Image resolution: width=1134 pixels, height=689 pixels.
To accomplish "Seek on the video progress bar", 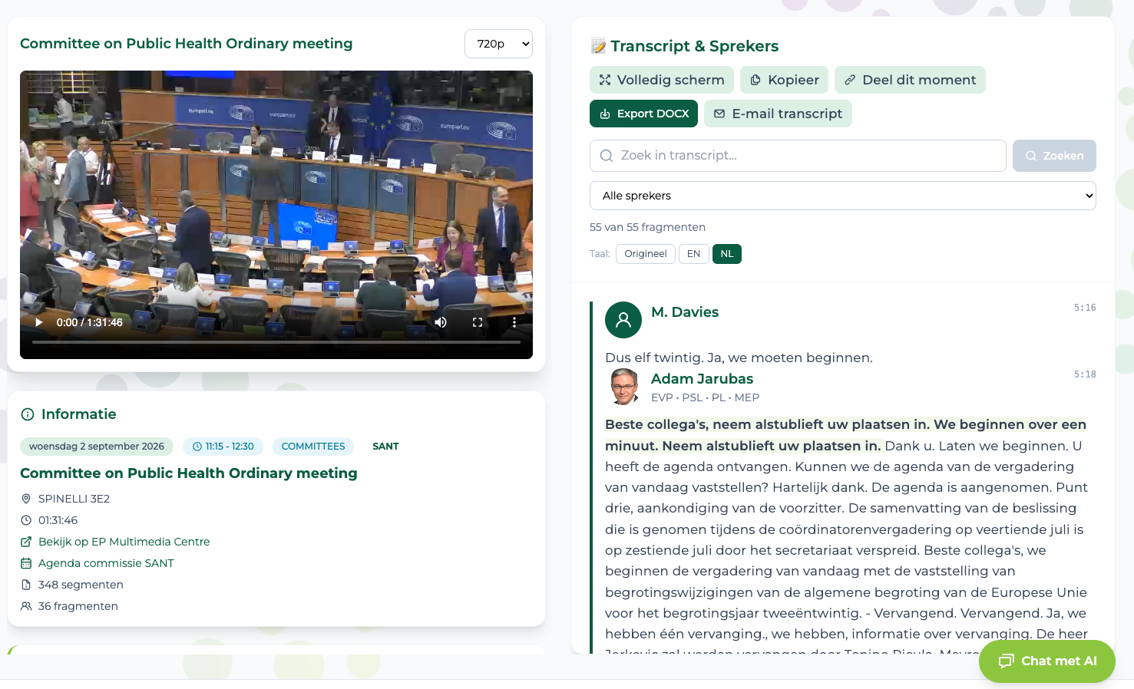I will point(276,342).
